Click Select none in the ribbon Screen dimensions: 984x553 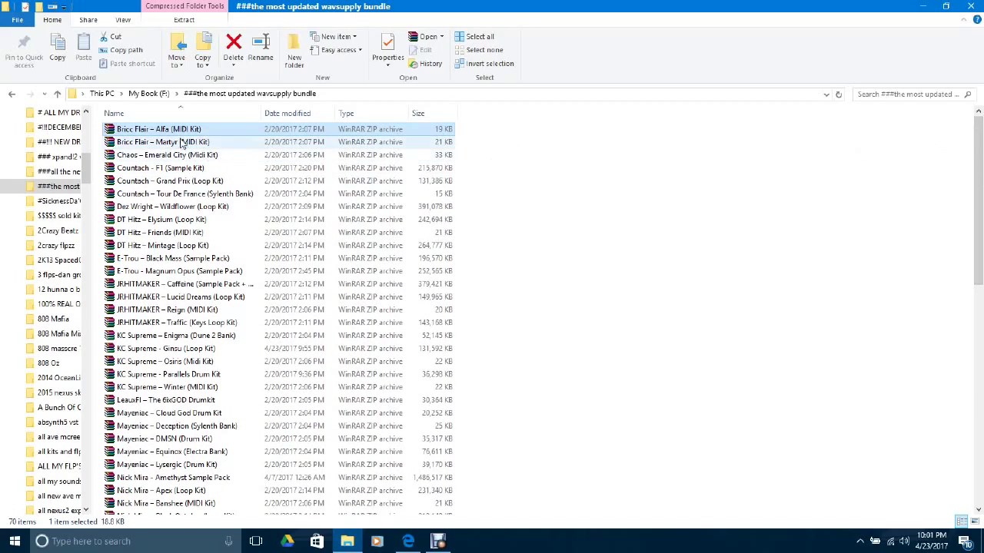[484, 49]
